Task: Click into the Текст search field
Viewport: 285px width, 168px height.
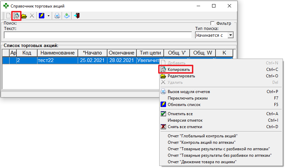Action: [x=97, y=35]
